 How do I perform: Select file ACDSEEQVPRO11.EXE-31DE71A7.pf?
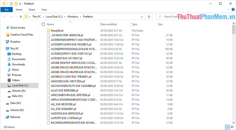tap(71, 54)
